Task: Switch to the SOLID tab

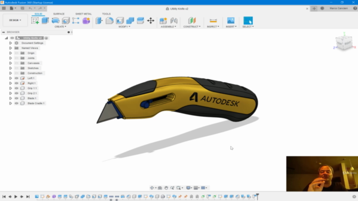Action: 38,14
